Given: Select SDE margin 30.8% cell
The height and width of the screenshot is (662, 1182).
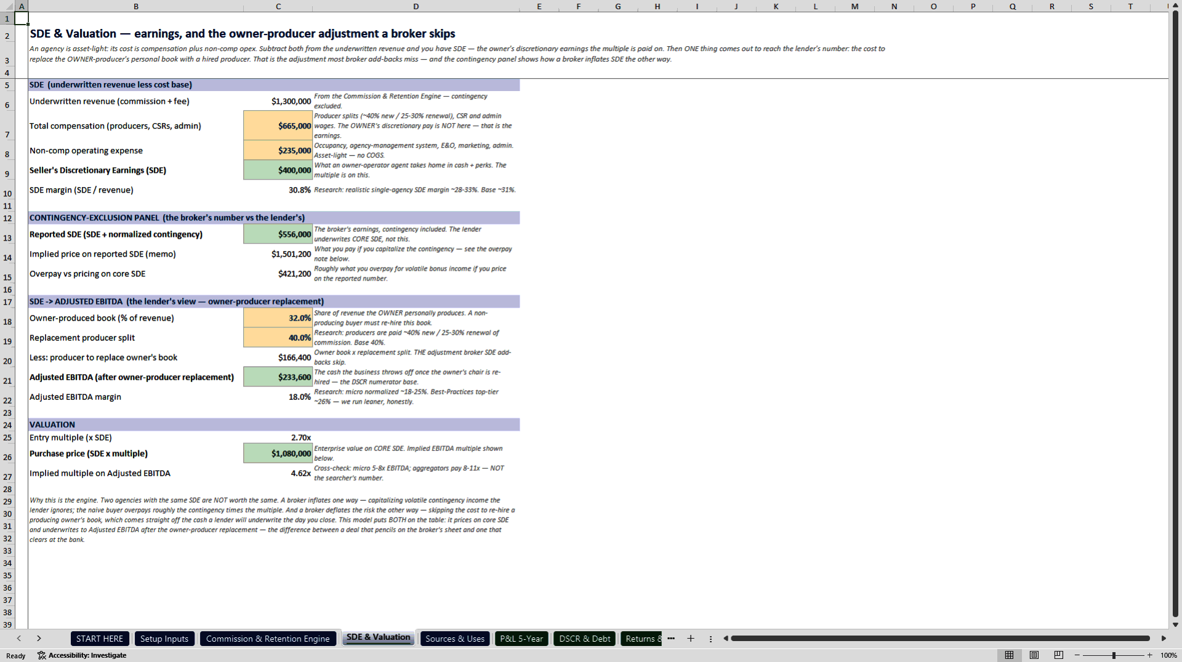Looking at the screenshot, I should [x=278, y=189].
